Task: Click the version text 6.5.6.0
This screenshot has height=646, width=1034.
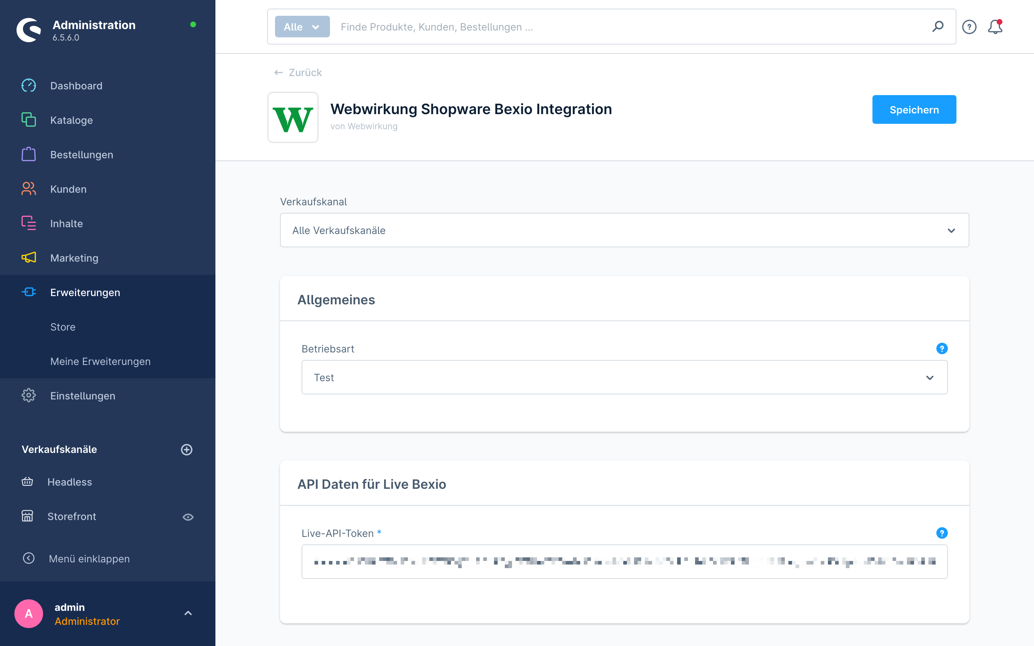Action: [66, 38]
